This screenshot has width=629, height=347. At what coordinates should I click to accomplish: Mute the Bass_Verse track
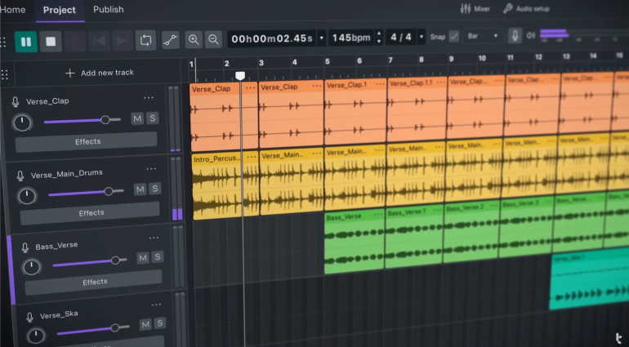(143, 257)
